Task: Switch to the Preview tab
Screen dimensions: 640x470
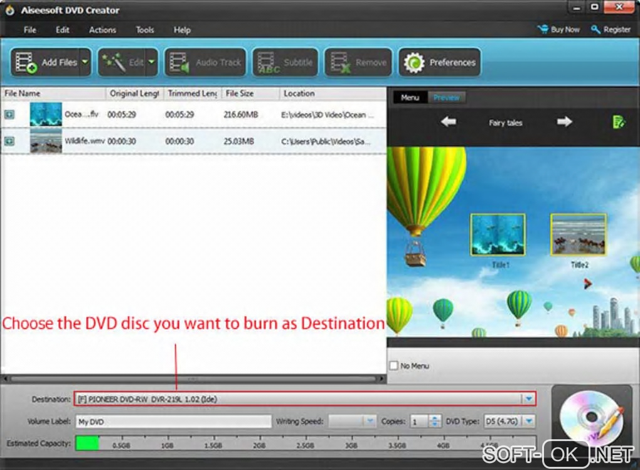Action: pyautogui.click(x=446, y=97)
